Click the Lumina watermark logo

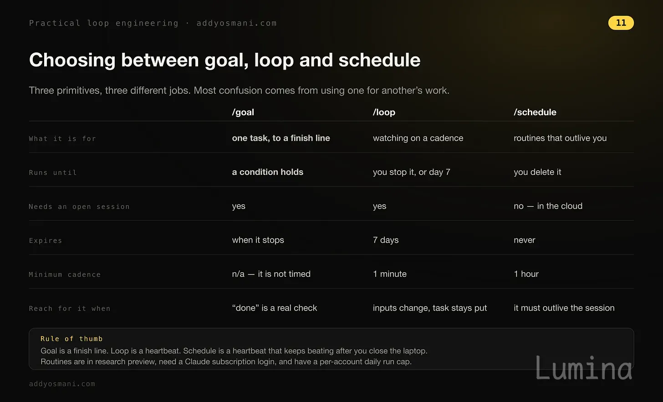tap(584, 368)
